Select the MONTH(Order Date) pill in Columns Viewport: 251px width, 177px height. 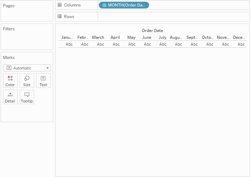point(124,5)
